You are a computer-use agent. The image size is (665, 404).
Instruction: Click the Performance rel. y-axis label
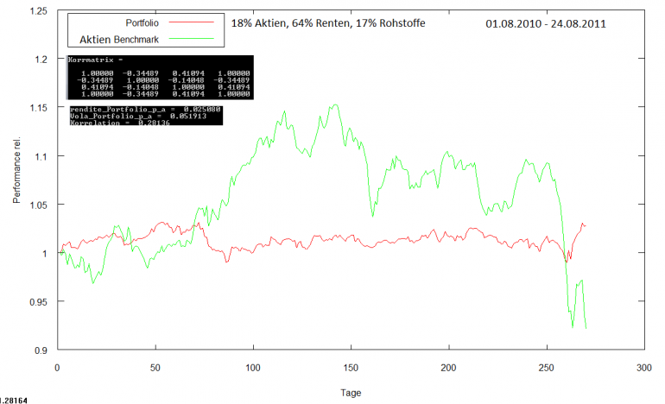tap(16, 170)
